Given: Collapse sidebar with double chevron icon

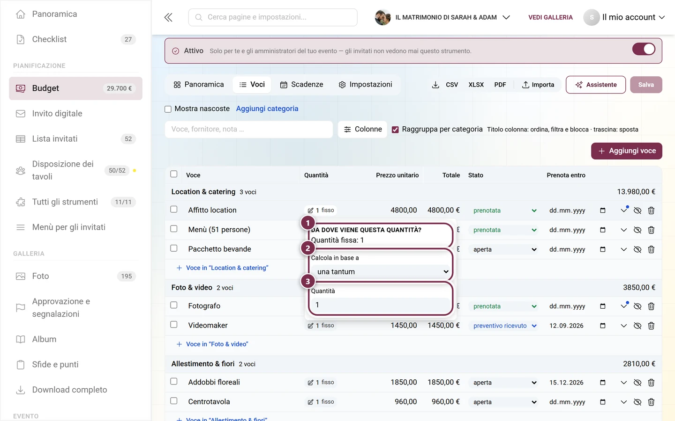Looking at the screenshot, I should [168, 17].
